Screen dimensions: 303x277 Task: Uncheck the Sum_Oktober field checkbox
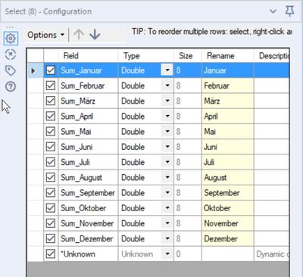[51, 208]
